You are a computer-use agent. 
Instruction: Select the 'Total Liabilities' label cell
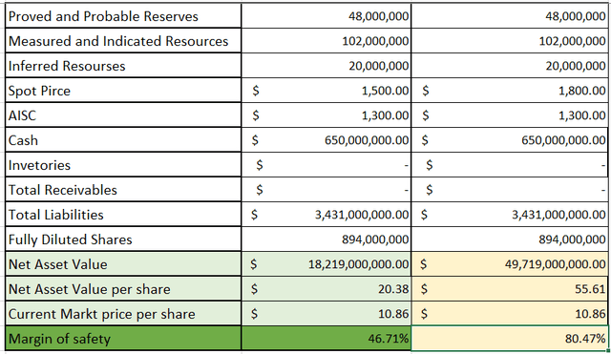(x=123, y=215)
